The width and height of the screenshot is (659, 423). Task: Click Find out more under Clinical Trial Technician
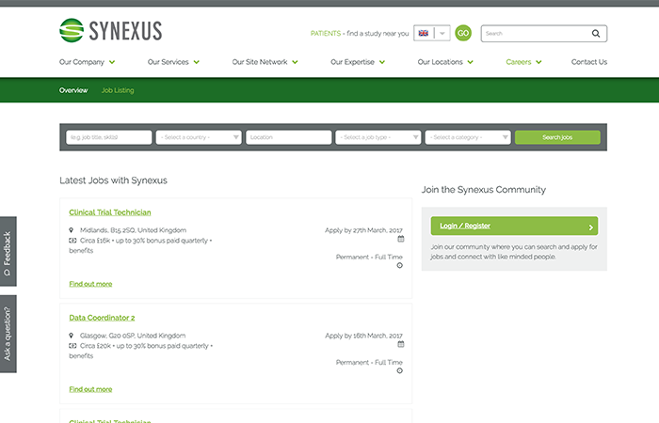[90, 284]
